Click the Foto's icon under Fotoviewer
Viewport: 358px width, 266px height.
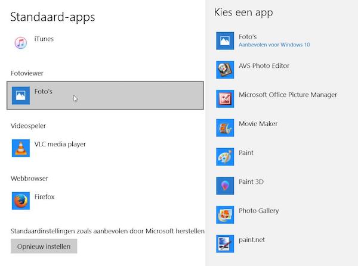pyautogui.click(x=21, y=95)
